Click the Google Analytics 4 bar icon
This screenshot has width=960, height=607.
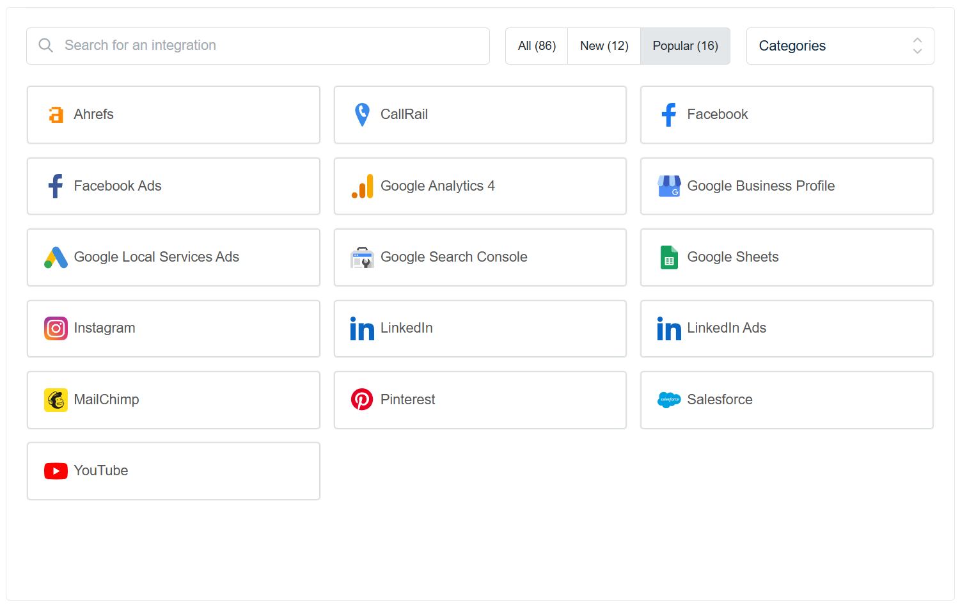coord(362,186)
